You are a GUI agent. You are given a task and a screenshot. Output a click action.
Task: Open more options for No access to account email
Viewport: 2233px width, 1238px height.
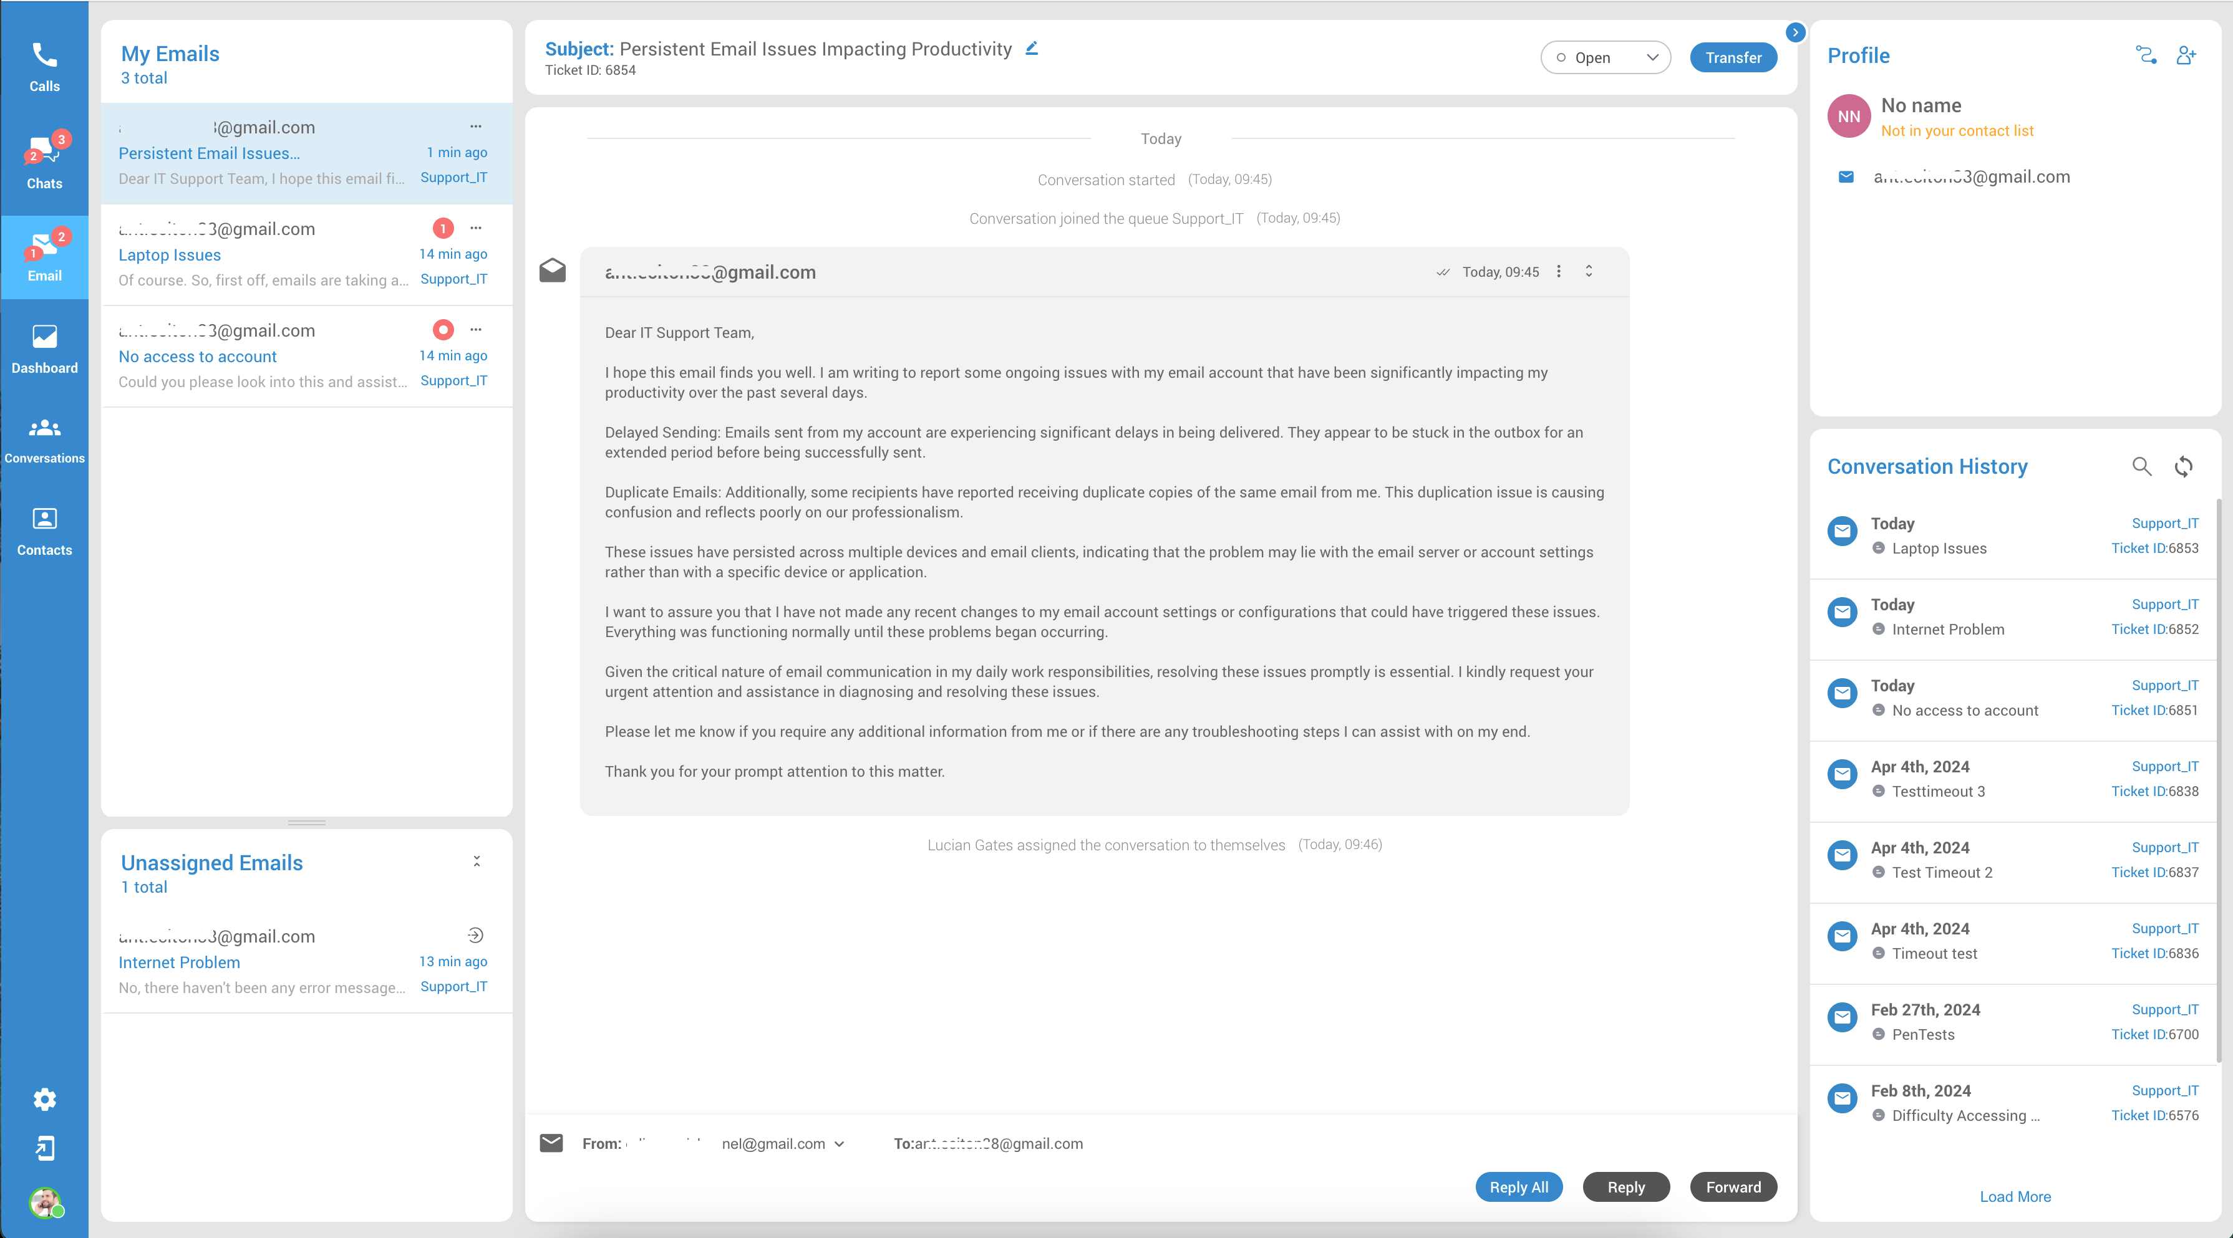(475, 329)
